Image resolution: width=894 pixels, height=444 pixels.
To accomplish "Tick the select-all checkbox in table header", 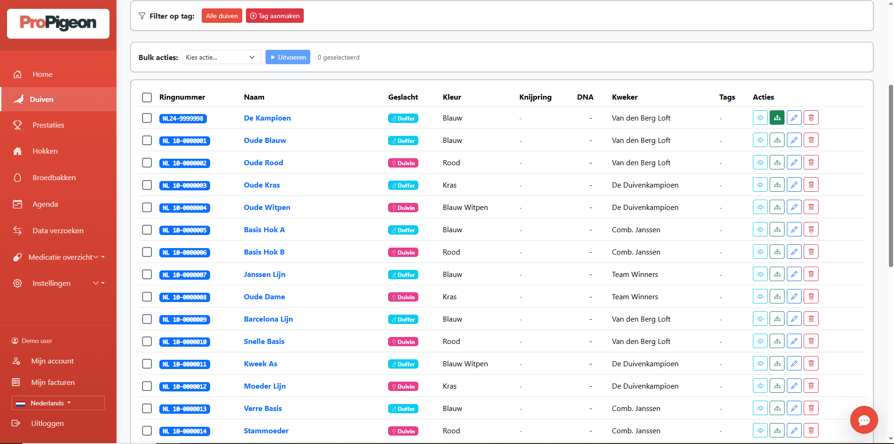I will click(x=147, y=97).
